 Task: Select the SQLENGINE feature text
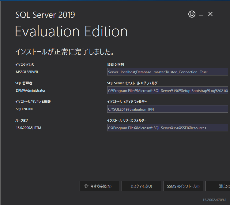[x=25, y=109]
